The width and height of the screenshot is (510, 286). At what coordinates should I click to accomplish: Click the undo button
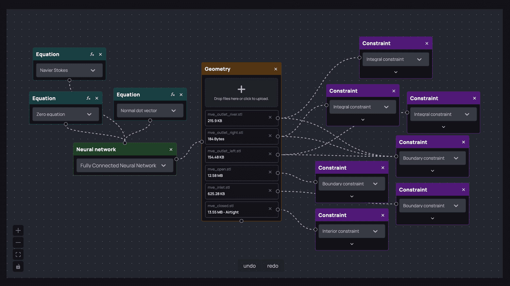coord(249,266)
